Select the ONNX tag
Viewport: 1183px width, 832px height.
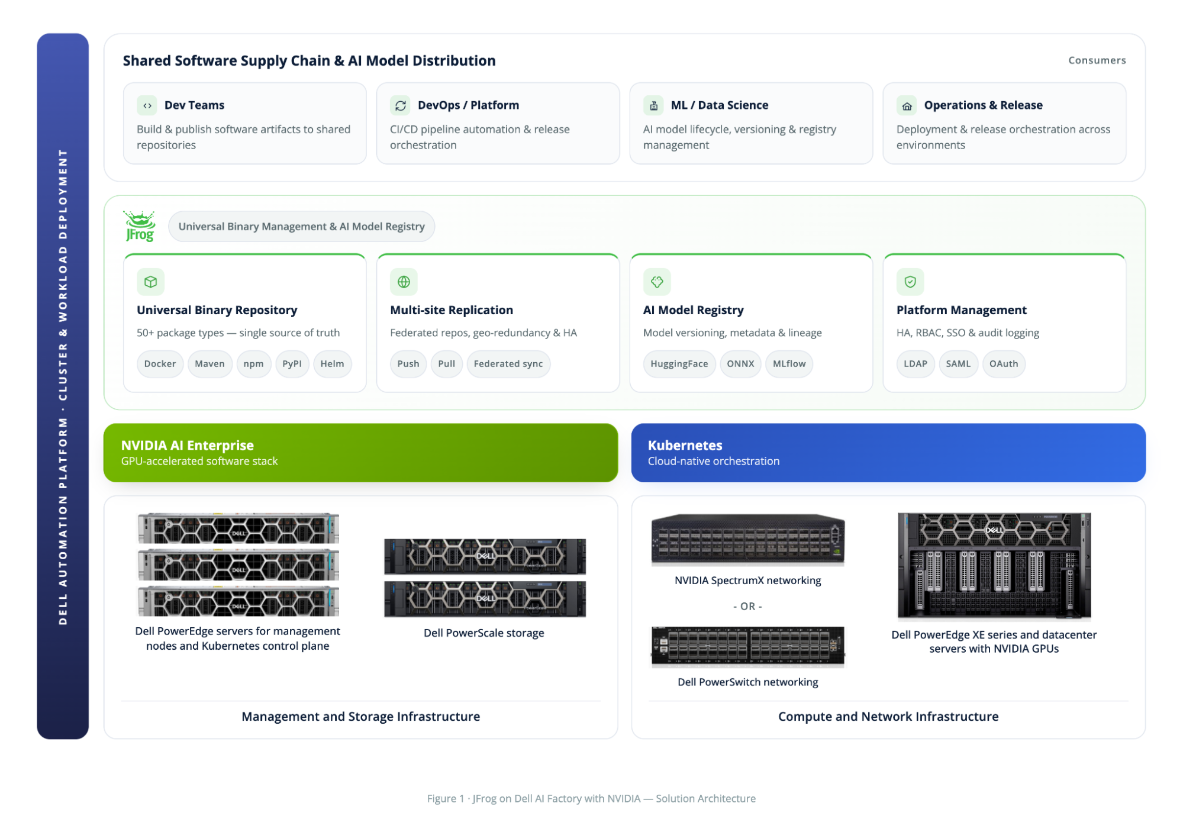740,364
